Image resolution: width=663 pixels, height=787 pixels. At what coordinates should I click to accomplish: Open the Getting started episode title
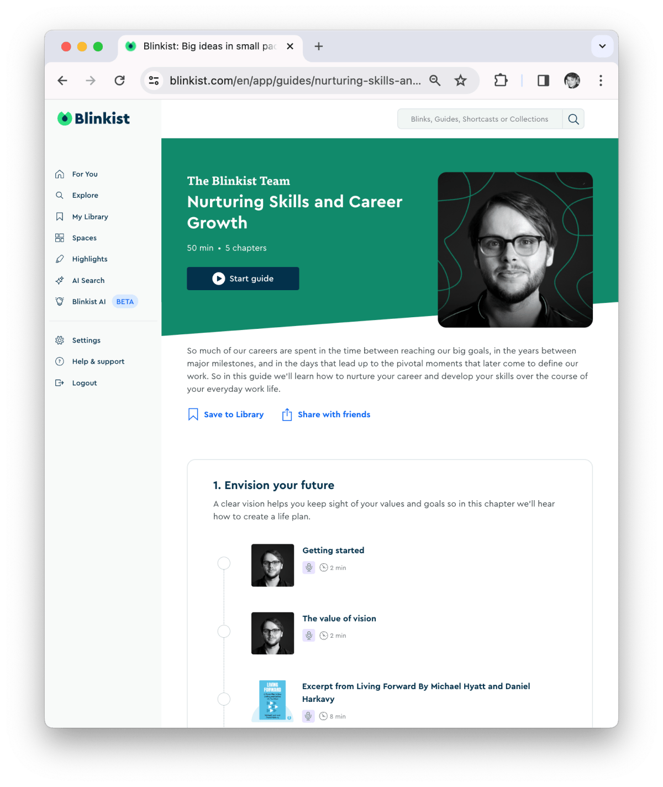pyautogui.click(x=333, y=550)
